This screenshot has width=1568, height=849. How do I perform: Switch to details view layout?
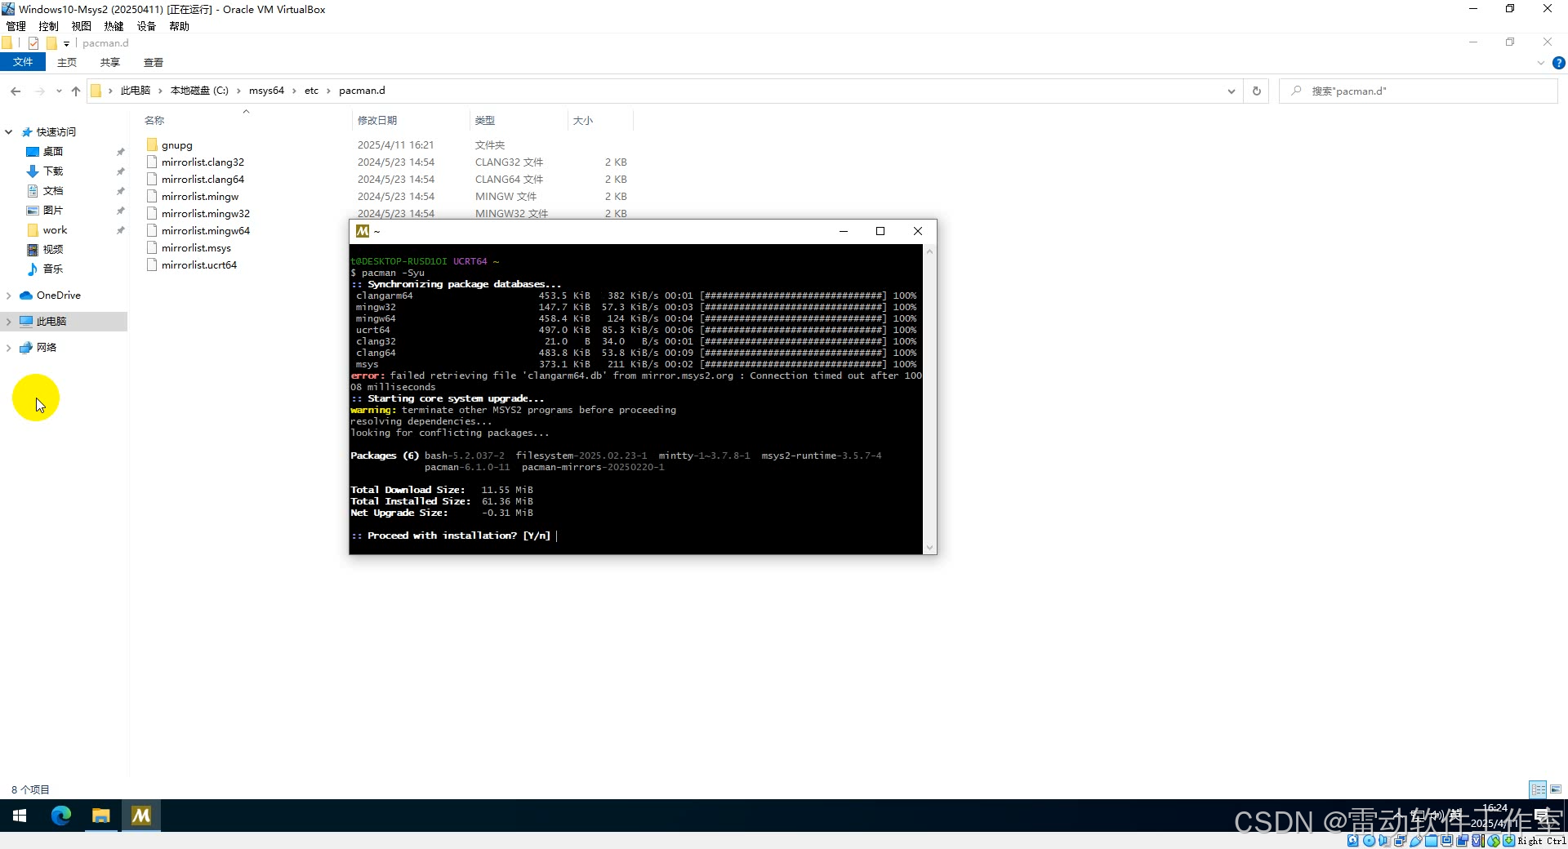(1538, 789)
